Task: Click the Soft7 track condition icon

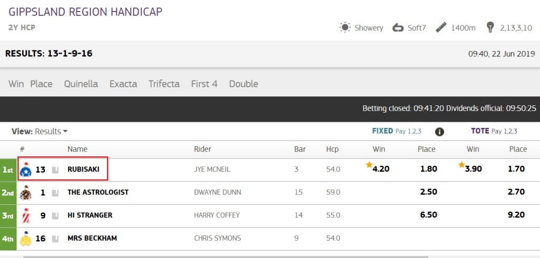Action: pyautogui.click(x=398, y=27)
